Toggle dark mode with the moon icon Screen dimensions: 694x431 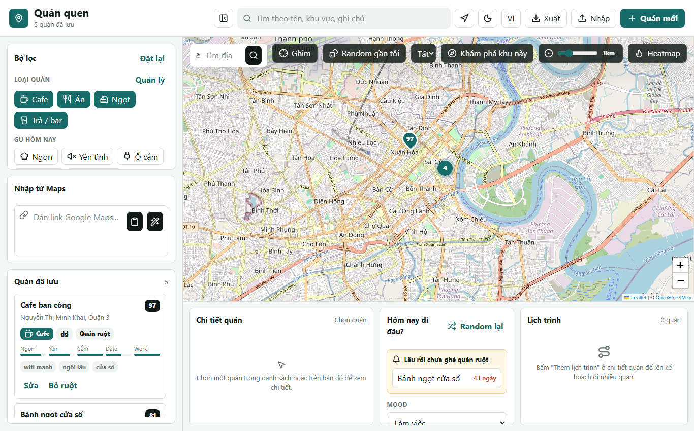[488, 18]
